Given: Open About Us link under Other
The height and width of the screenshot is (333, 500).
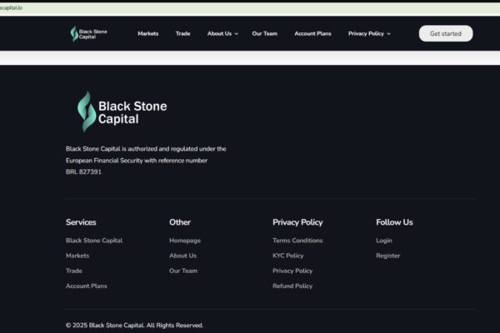Looking at the screenshot, I should (x=182, y=256).
